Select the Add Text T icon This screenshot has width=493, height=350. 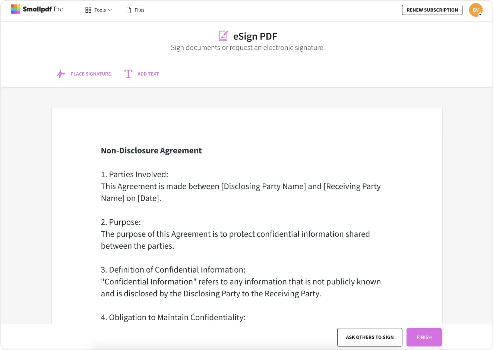[128, 74]
